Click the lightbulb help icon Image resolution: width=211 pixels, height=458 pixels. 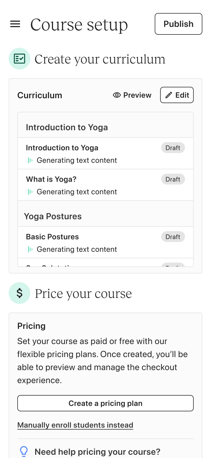pos(24,451)
